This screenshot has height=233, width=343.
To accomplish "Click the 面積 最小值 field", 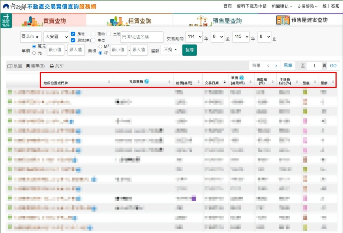I will pyautogui.click(x=119, y=50).
